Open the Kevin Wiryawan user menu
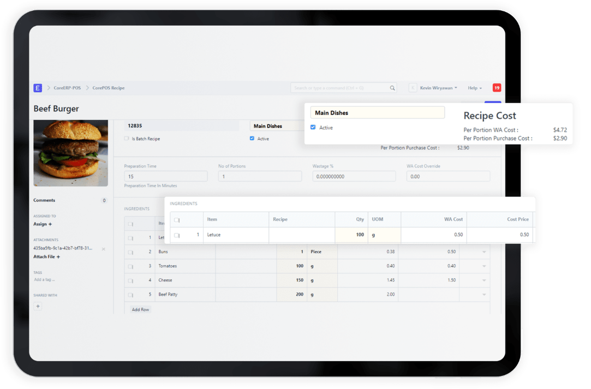 coord(438,88)
